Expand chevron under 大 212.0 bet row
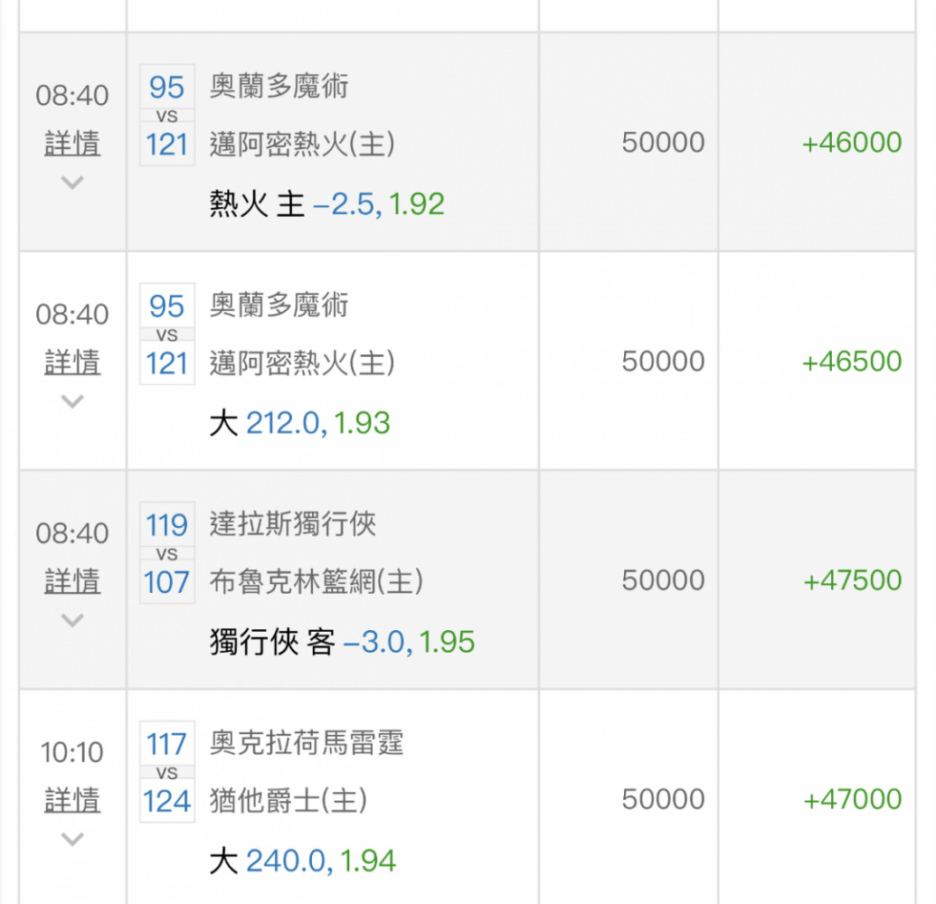Image resolution: width=936 pixels, height=904 pixels. click(72, 401)
